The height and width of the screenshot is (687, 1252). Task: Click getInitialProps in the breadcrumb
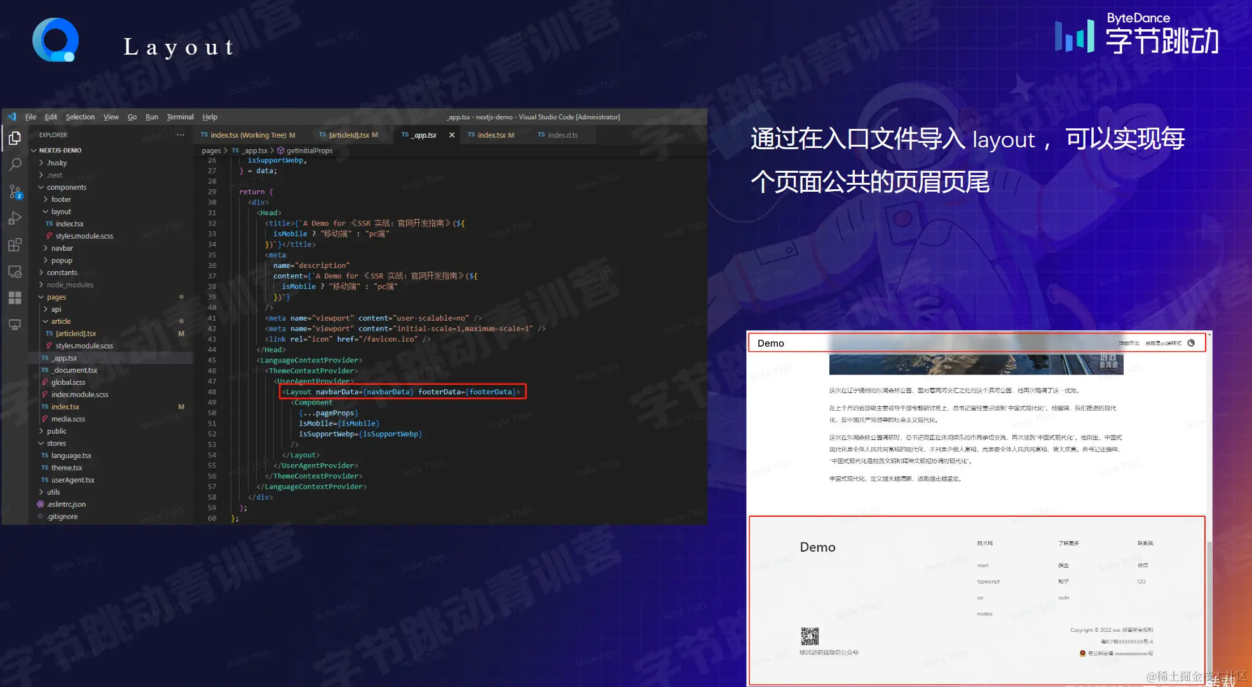tap(309, 150)
